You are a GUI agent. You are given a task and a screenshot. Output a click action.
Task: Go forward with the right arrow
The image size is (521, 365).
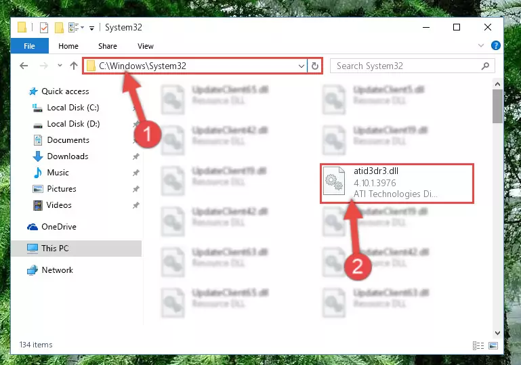pyautogui.click(x=43, y=66)
